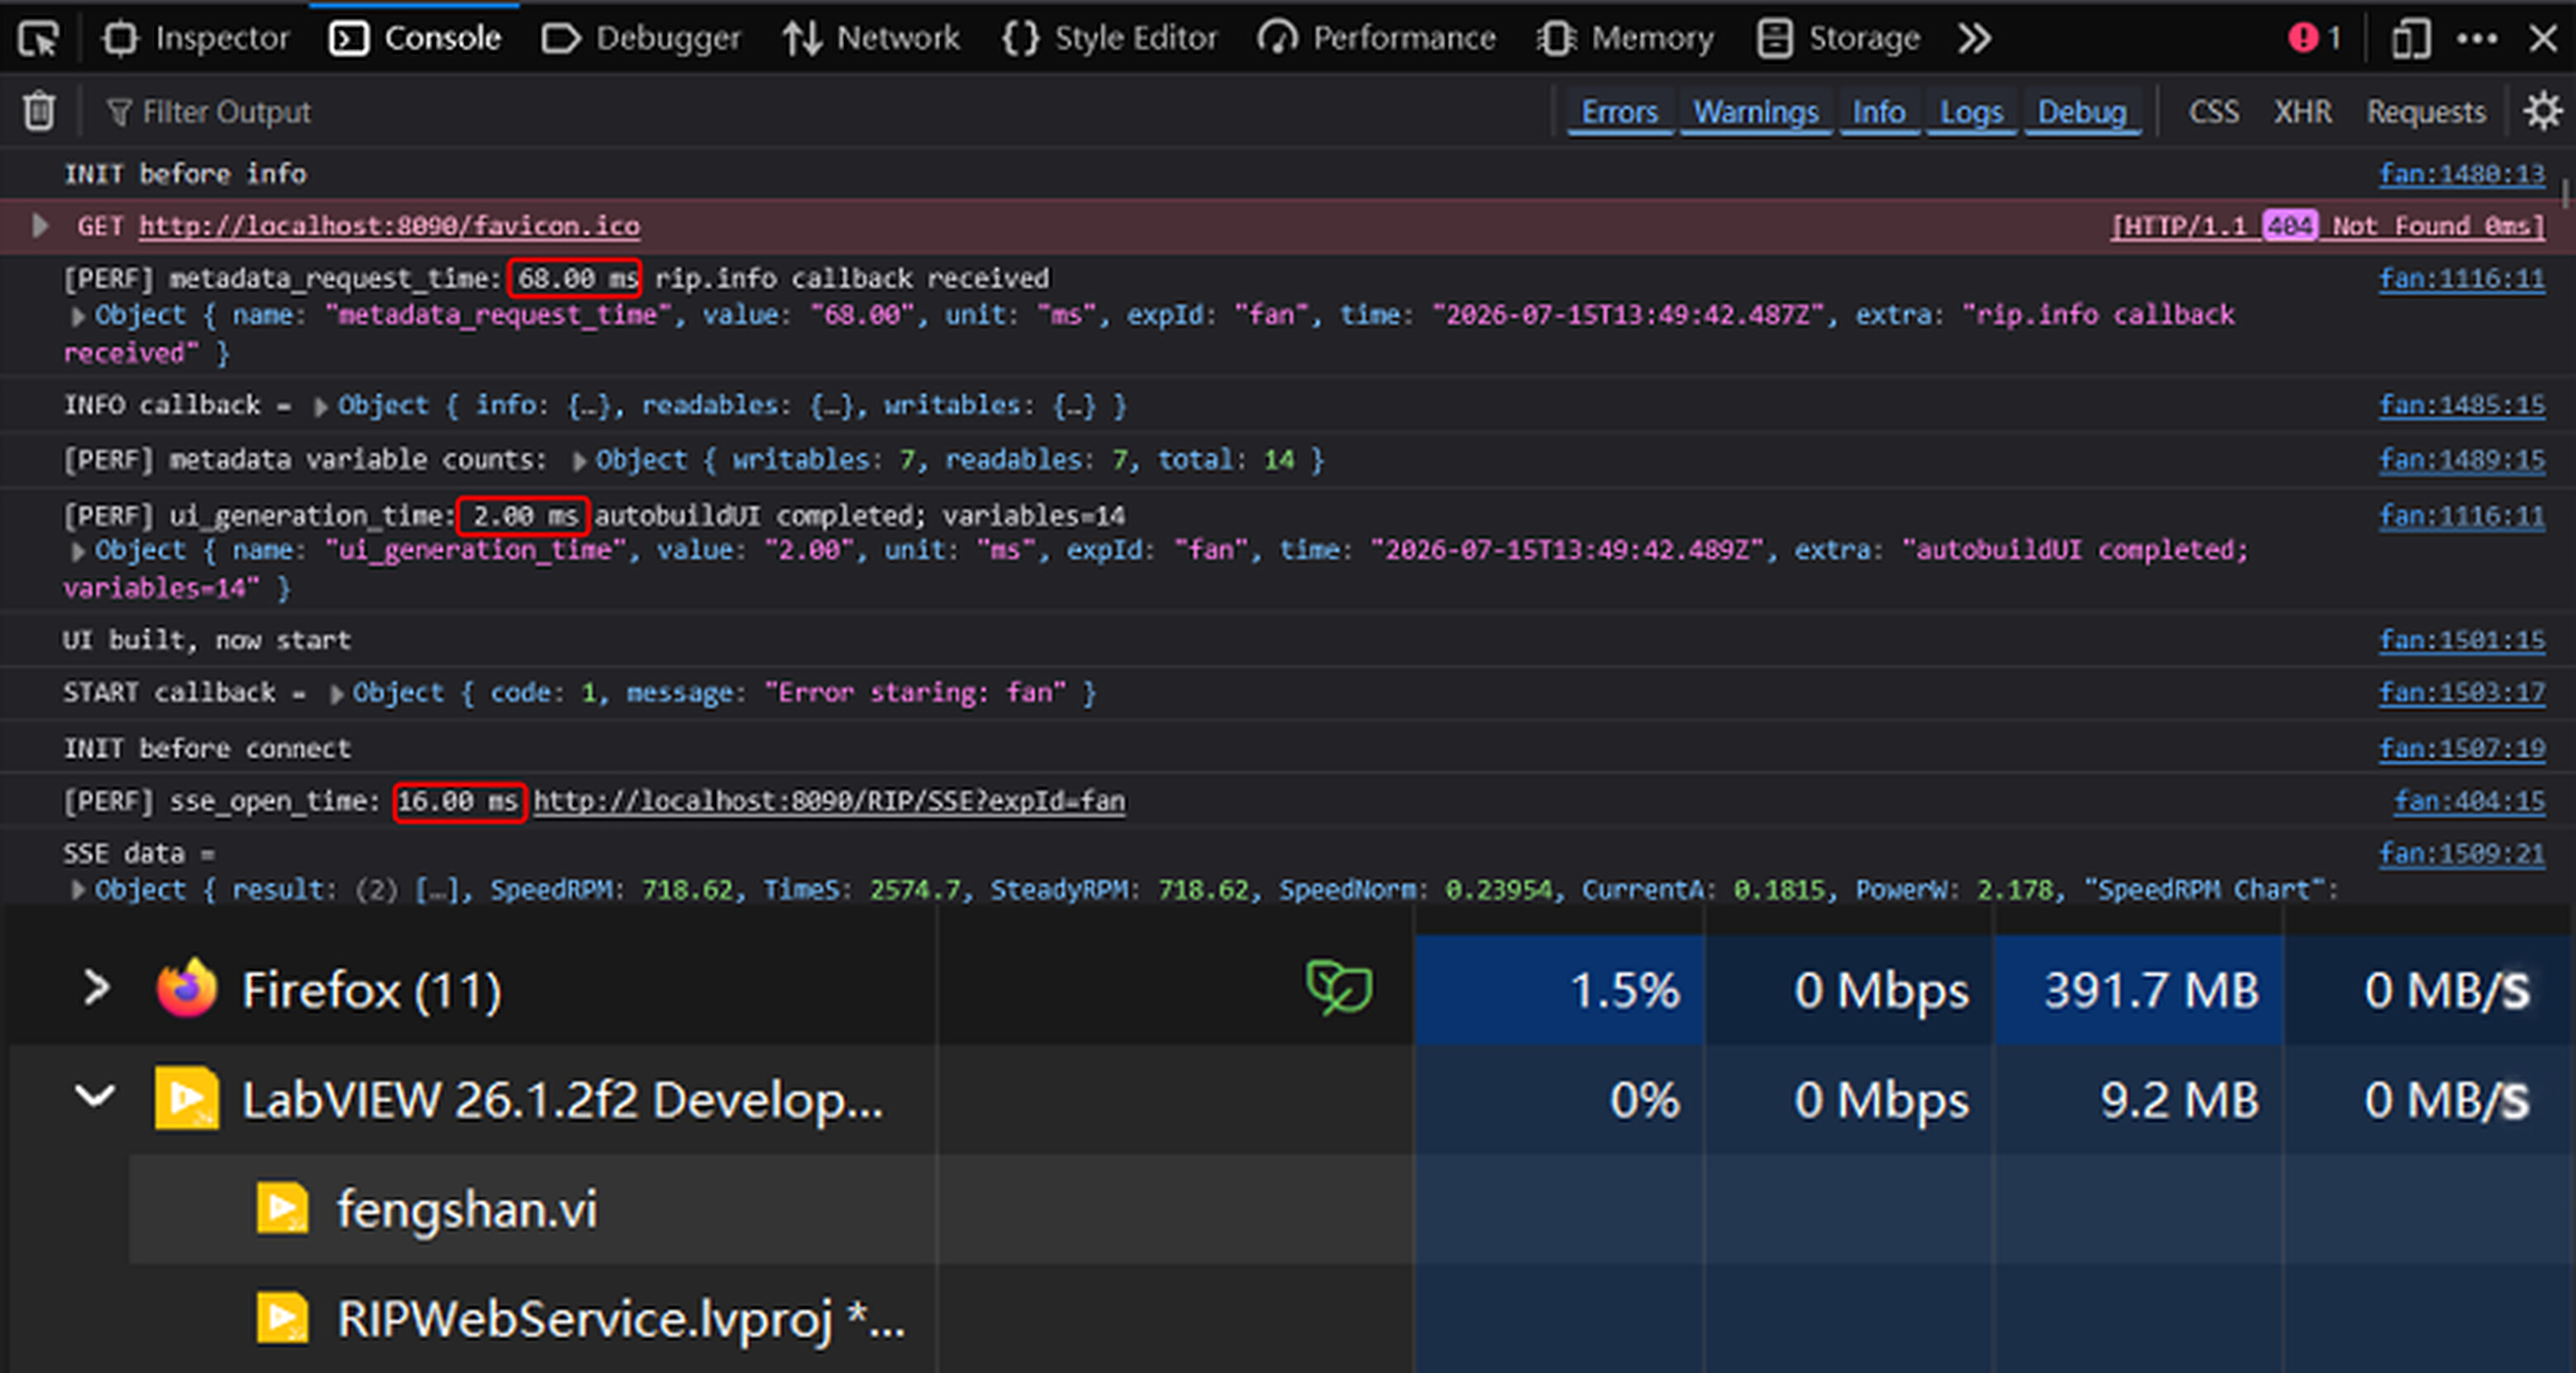This screenshot has height=1373, width=2576.
Task: Open source location fan:1480:13
Action: coord(2461,175)
